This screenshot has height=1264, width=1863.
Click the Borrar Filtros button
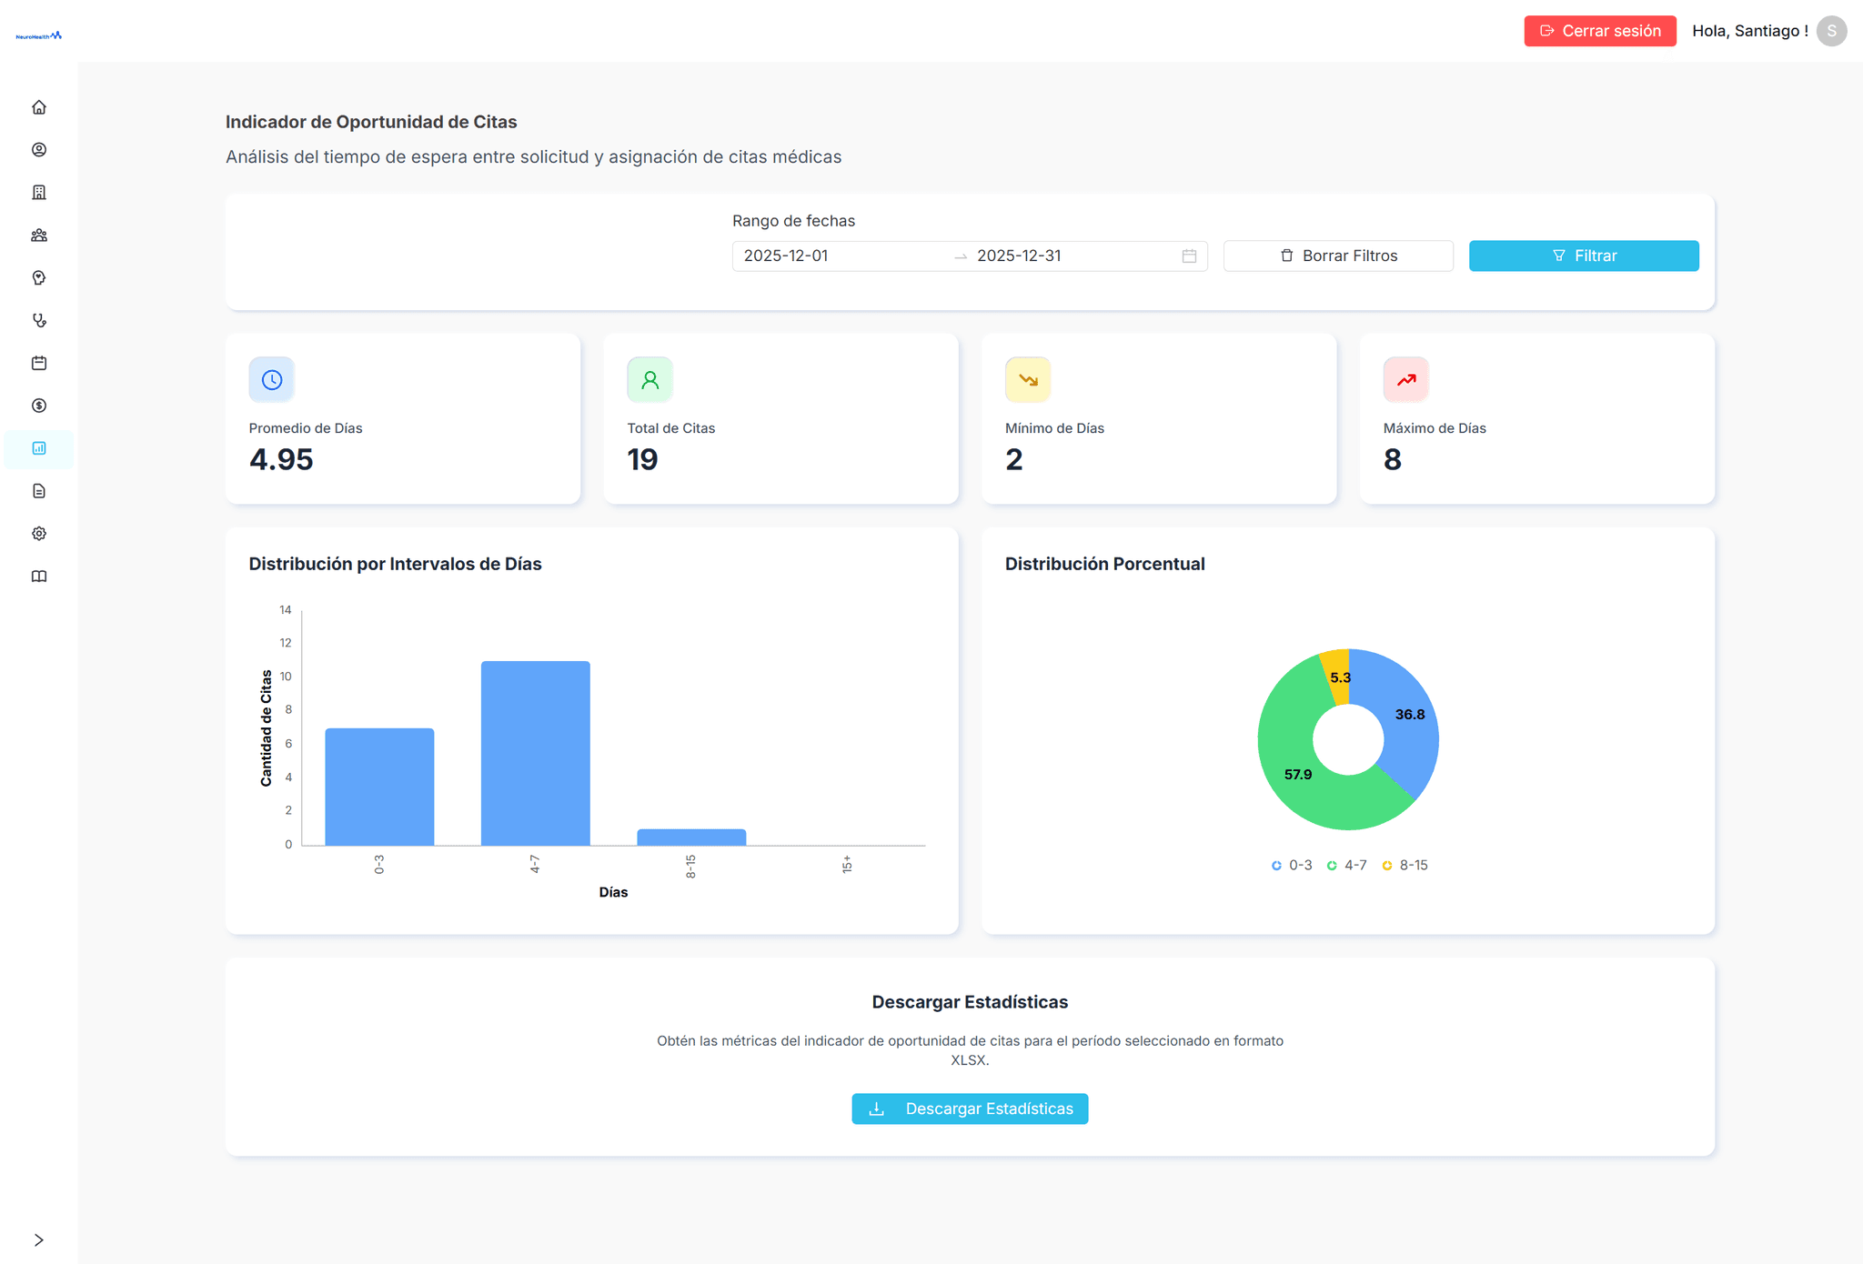coord(1338,256)
